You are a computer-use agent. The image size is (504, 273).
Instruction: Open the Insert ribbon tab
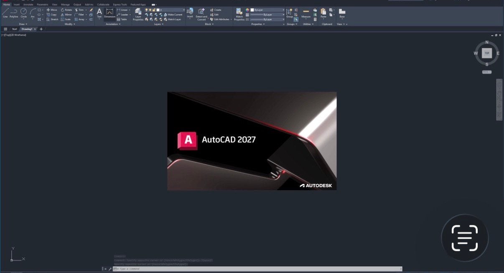[16, 4]
